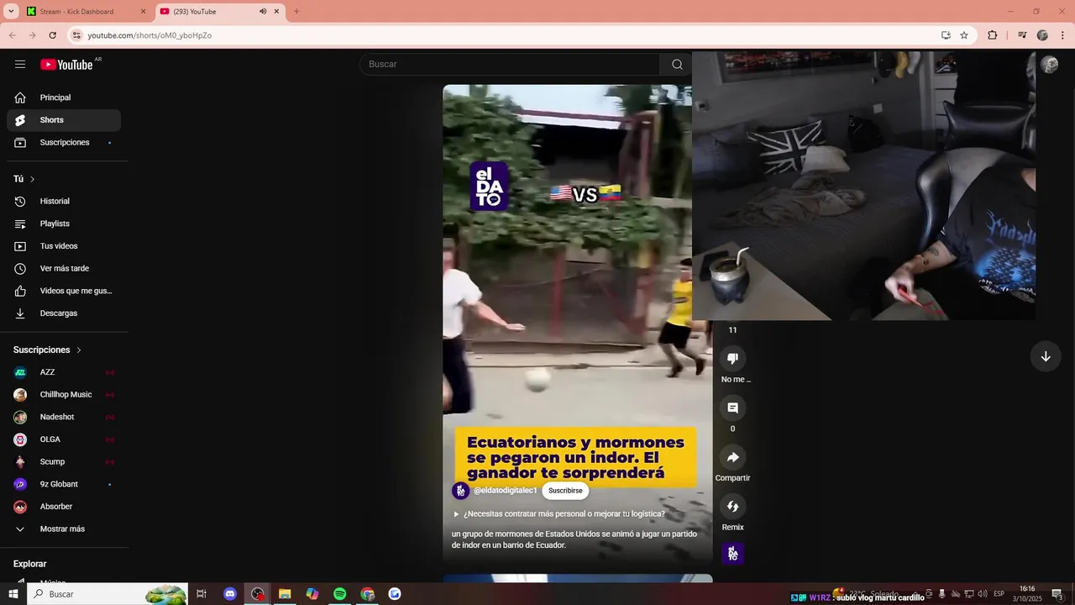Open Suscripciones in the sidebar
This screenshot has width=1075, height=605.
64,143
